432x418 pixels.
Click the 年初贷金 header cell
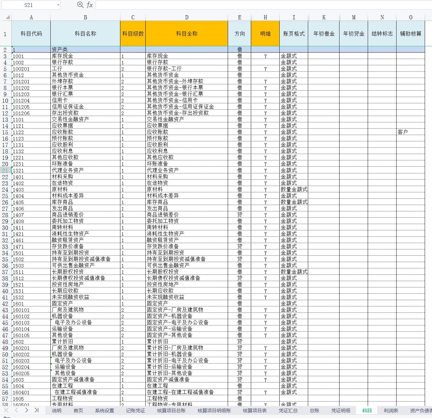pos(354,34)
